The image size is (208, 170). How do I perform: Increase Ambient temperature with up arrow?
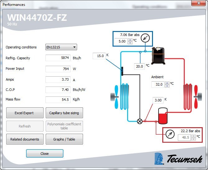click(x=167, y=83)
